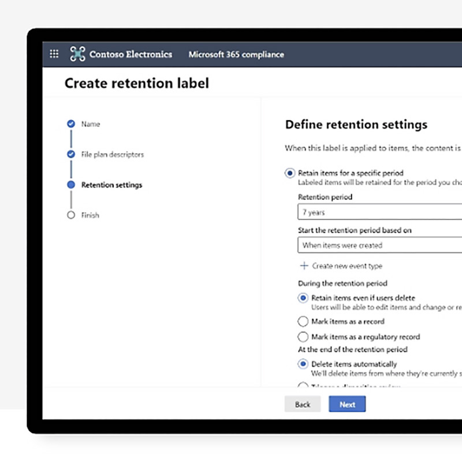Screen dimensions: 462x462
Task: Select Mark items as a record
Action: (x=303, y=322)
